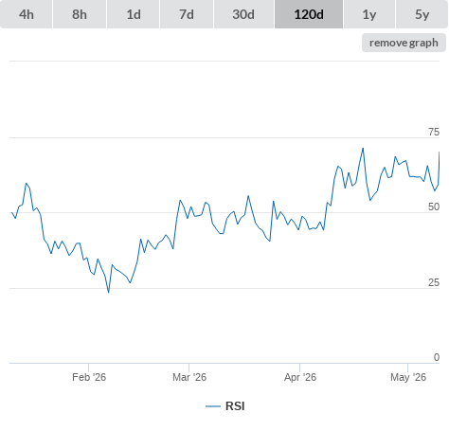Click the 50 level gridline label

pyautogui.click(x=434, y=207)
